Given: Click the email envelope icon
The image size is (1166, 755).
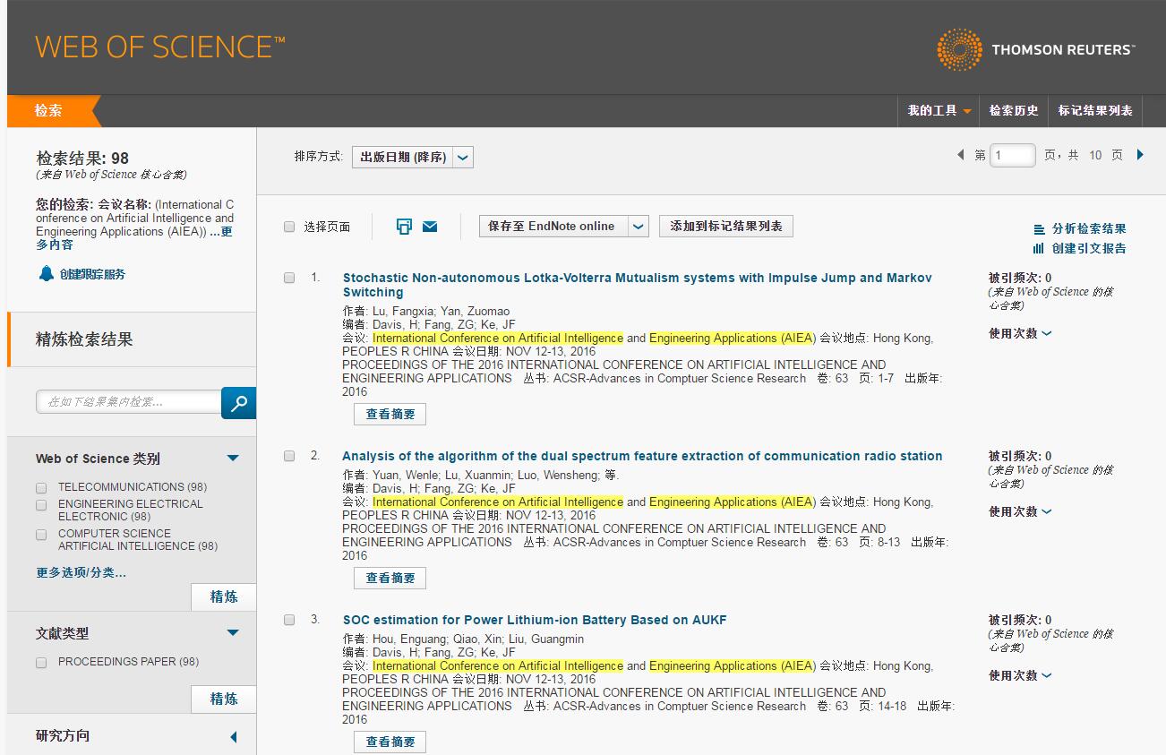Looking at the screenshot, I should [430, 227].
